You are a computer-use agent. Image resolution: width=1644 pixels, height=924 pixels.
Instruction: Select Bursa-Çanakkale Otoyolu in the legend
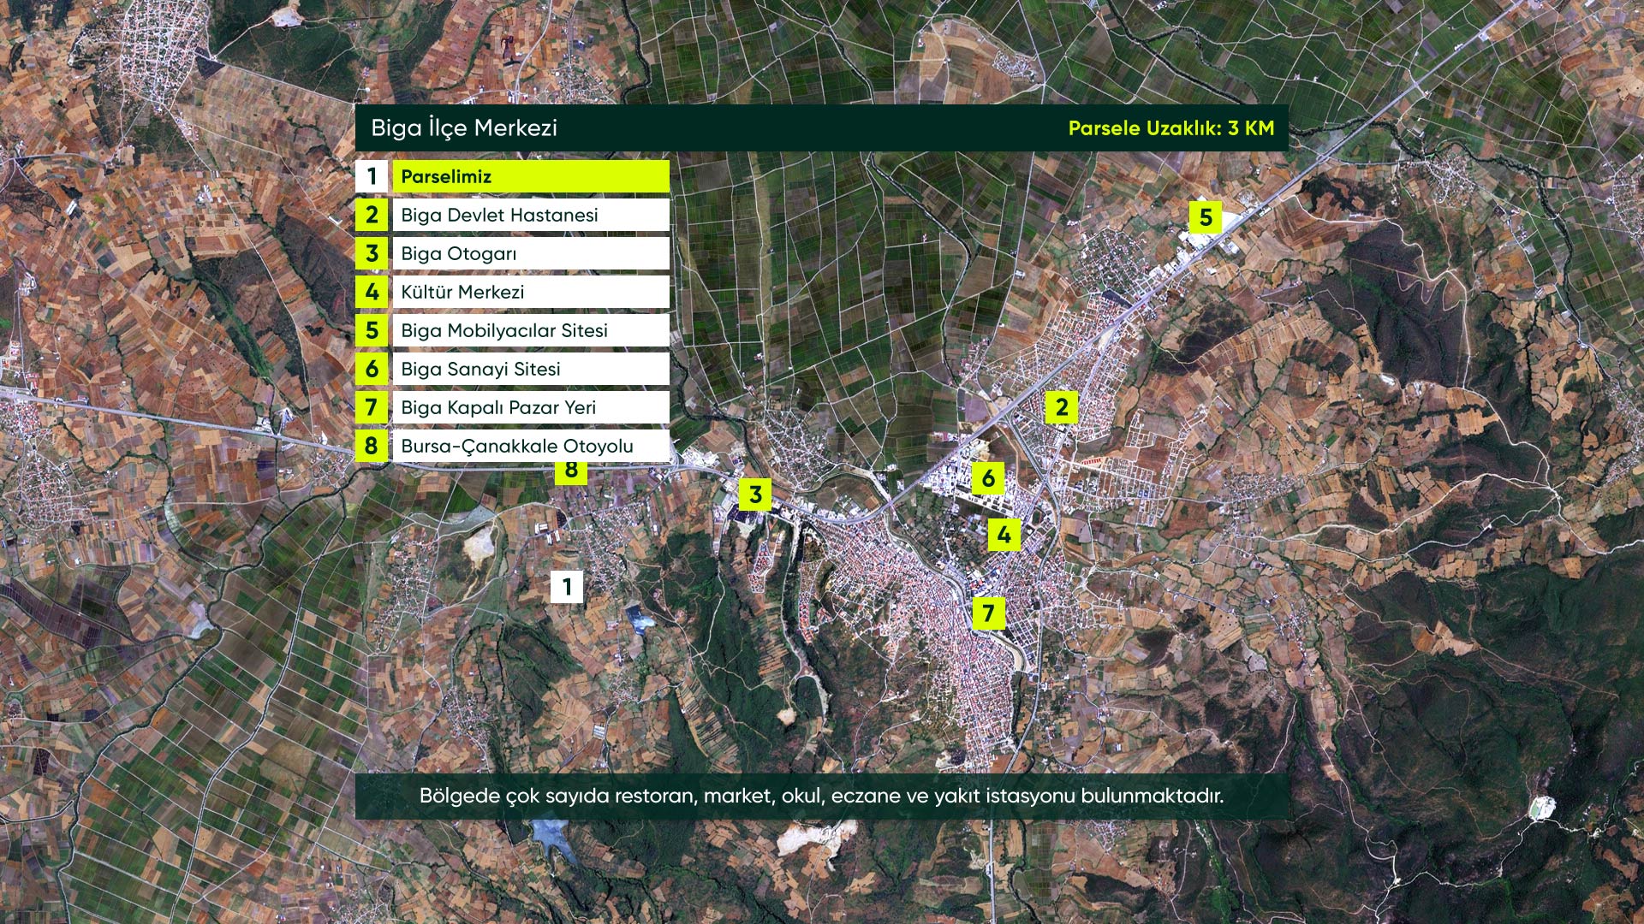tap(530, 447)
